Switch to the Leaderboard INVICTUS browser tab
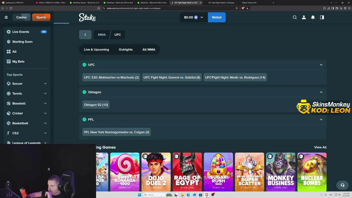 (x=16, y=3)
